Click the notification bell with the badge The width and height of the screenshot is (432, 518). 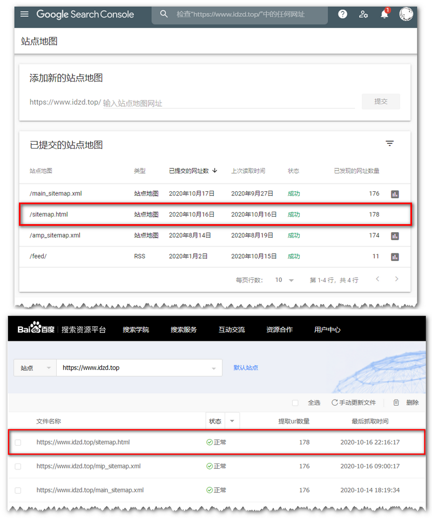[384, 15]
